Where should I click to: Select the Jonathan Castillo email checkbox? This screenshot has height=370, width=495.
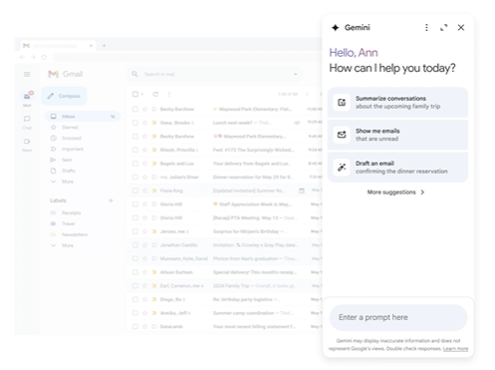[x=135, y=245]
